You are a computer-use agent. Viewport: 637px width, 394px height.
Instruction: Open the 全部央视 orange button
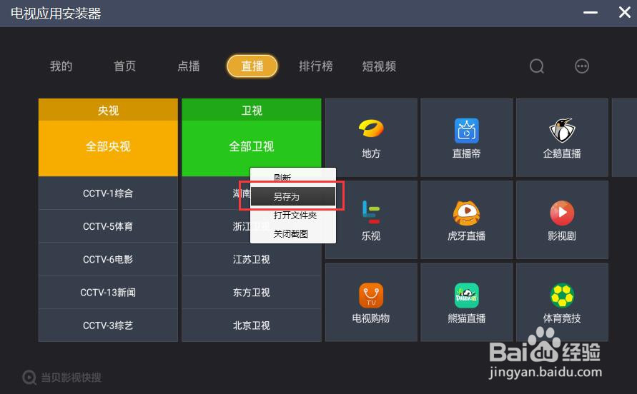point(108,148)
